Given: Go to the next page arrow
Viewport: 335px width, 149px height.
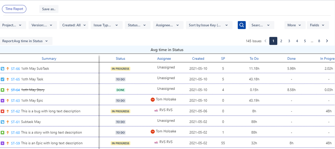Looking at the screenshot, I should [x=327, y=41].
